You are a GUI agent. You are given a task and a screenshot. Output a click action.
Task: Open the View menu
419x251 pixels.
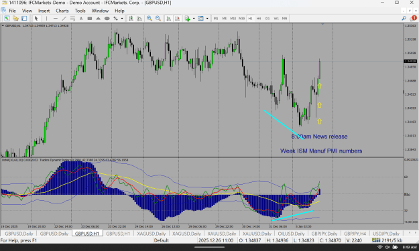click(27, 11)
